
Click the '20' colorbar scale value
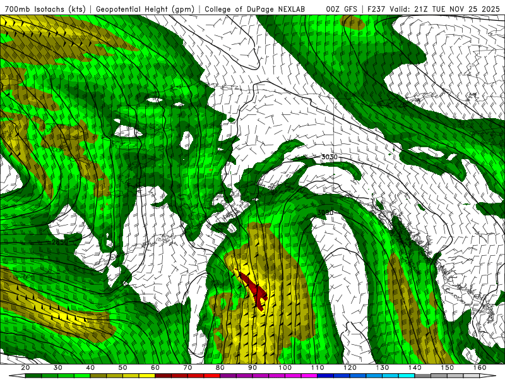click(x=25, y=368)
